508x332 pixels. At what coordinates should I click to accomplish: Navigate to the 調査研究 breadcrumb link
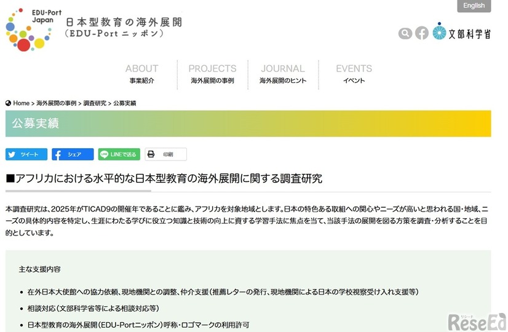[x=95, y=103]
